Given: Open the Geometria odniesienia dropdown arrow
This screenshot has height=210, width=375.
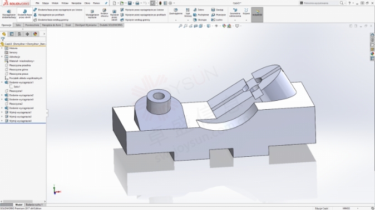Looking at the screenshot, I should pyautogui.click(x=235, y=21).
